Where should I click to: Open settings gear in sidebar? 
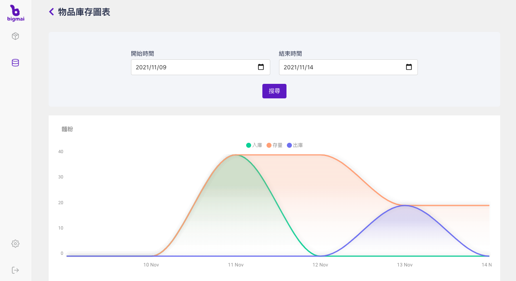click(15, 244)
